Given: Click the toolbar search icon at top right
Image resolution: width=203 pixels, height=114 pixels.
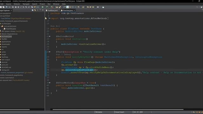Looking at the screenshot, I should coord(197,7).
